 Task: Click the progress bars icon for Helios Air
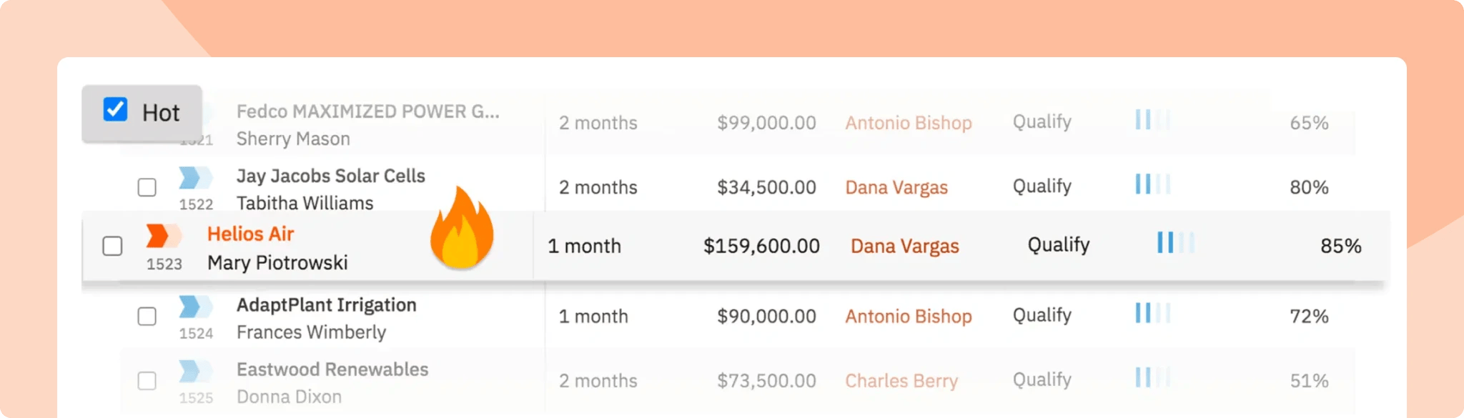1174,243
